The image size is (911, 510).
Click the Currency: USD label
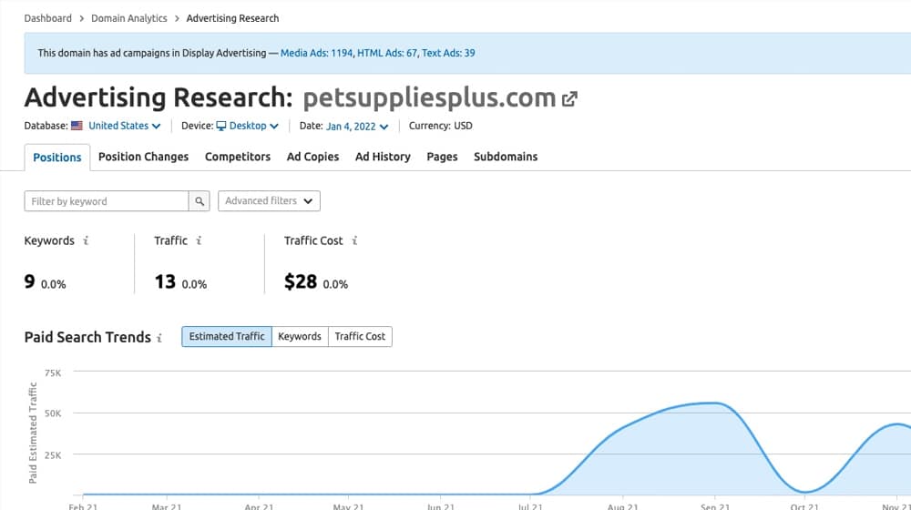[x=440, y=126]
